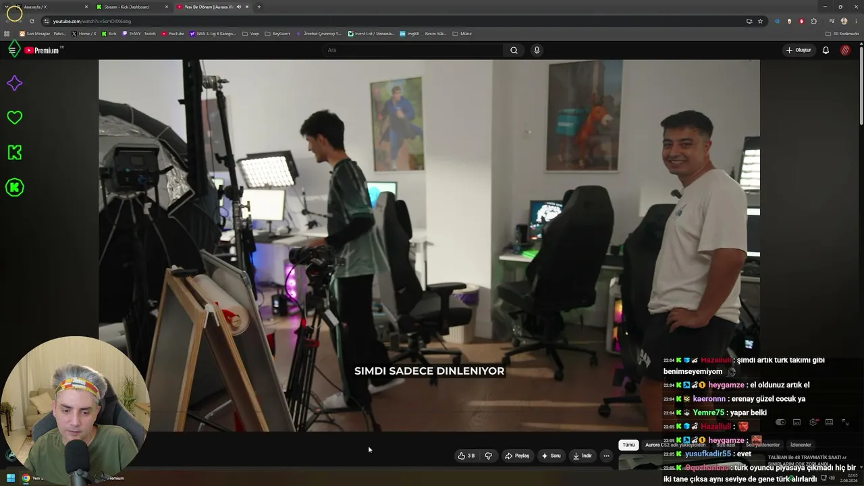Like the video with 3 B likes
Viewport: 864px width, 486px height.
[x=466, y=456]
